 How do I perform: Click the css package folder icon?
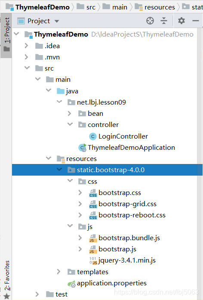82,181
